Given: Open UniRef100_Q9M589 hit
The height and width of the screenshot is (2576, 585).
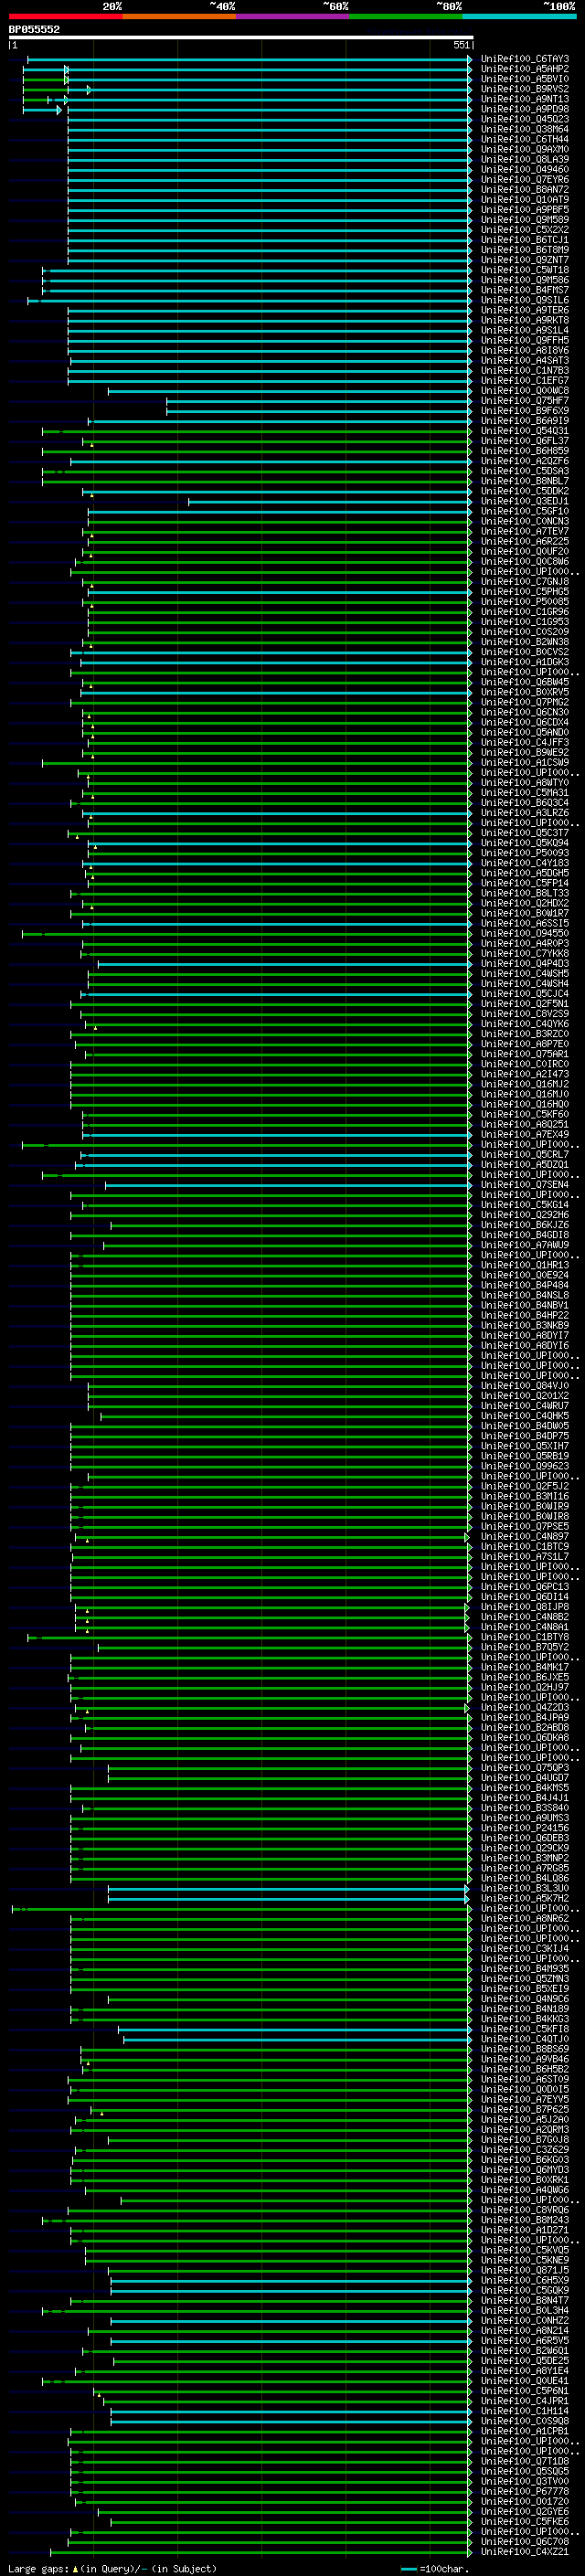Looking at the screenshot, I should [x=525, y=220].
